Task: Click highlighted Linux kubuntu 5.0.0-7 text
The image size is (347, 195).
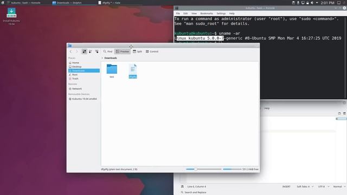Action: [200, 38]
